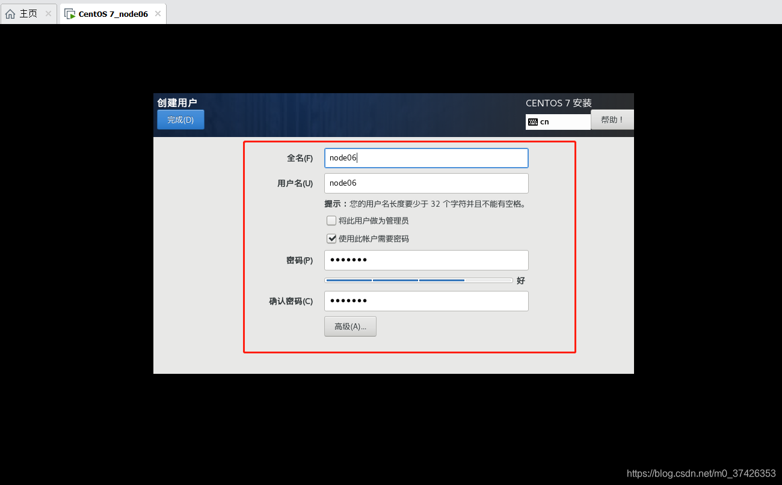The image size is (782, 485).
Task: Click the CENTOS 7 安装 title text
Action: (x=559, y=103)
